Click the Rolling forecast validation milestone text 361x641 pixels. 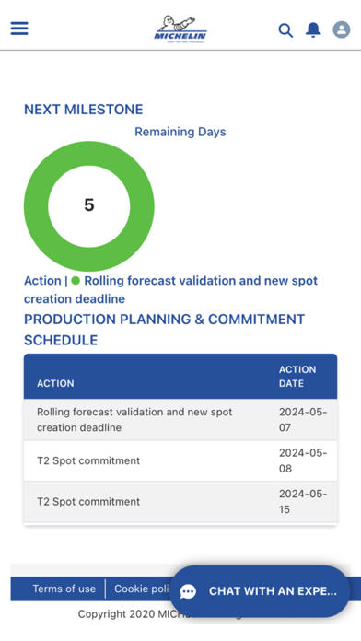click(x=171, y=290)
